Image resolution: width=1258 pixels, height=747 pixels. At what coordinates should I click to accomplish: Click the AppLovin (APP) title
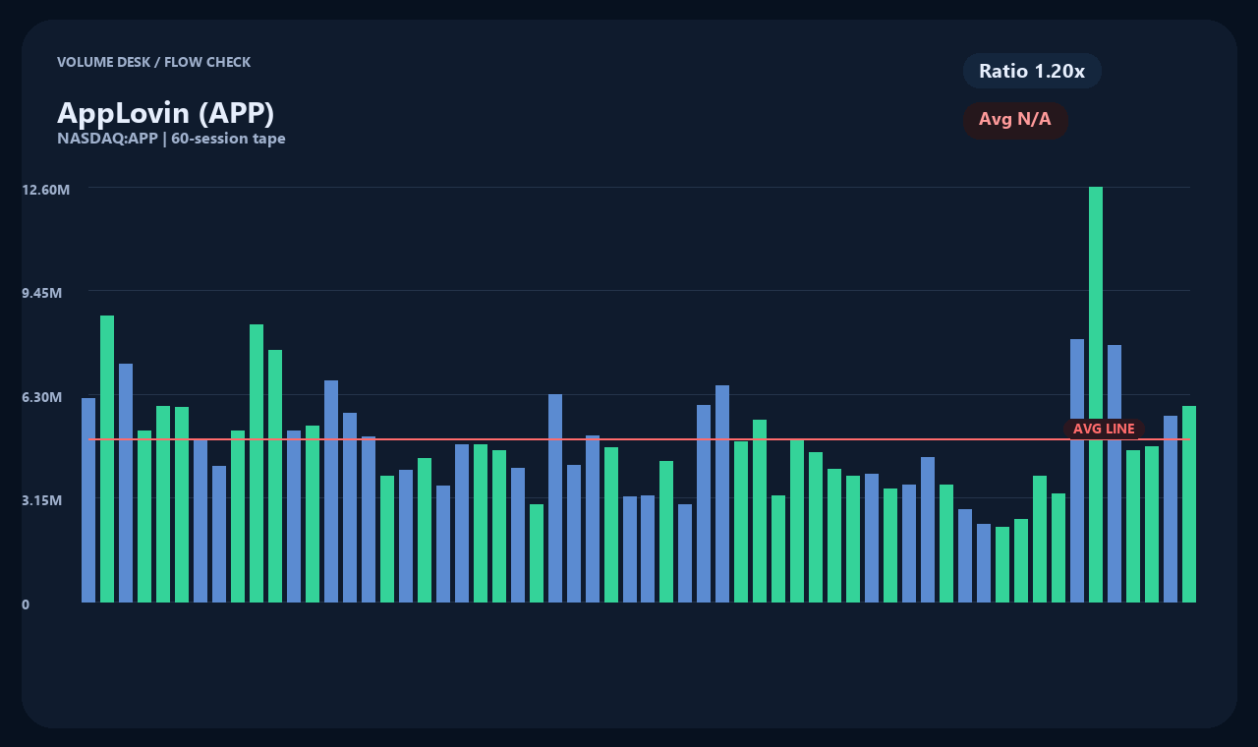tap(166, 112)
